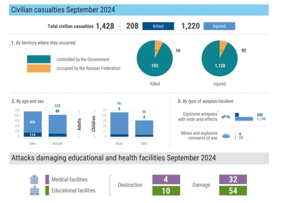281x203 pixels.
Task: Click the green square beside Educational facilities
Action: point(47,190)
